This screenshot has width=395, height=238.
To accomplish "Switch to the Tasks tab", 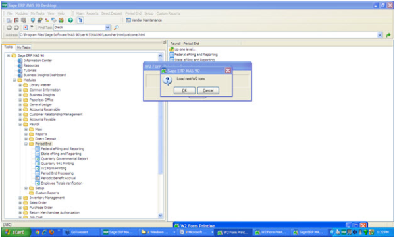I will pyautogui.click(x=9, y=47).
